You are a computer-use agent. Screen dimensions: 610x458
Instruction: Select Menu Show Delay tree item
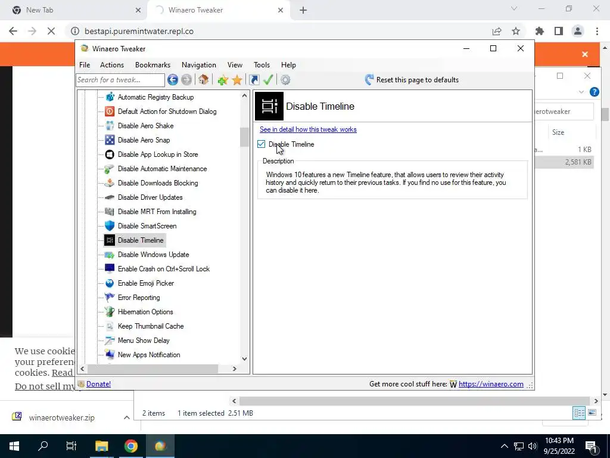click(x=144, y=341)
